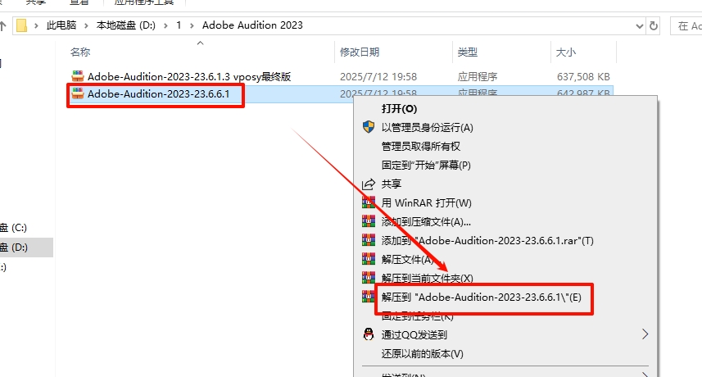Choose 打开(O) from the context menu
This screenshot has height=377, width=702.
pyautogui.click(x=505, y=109)
